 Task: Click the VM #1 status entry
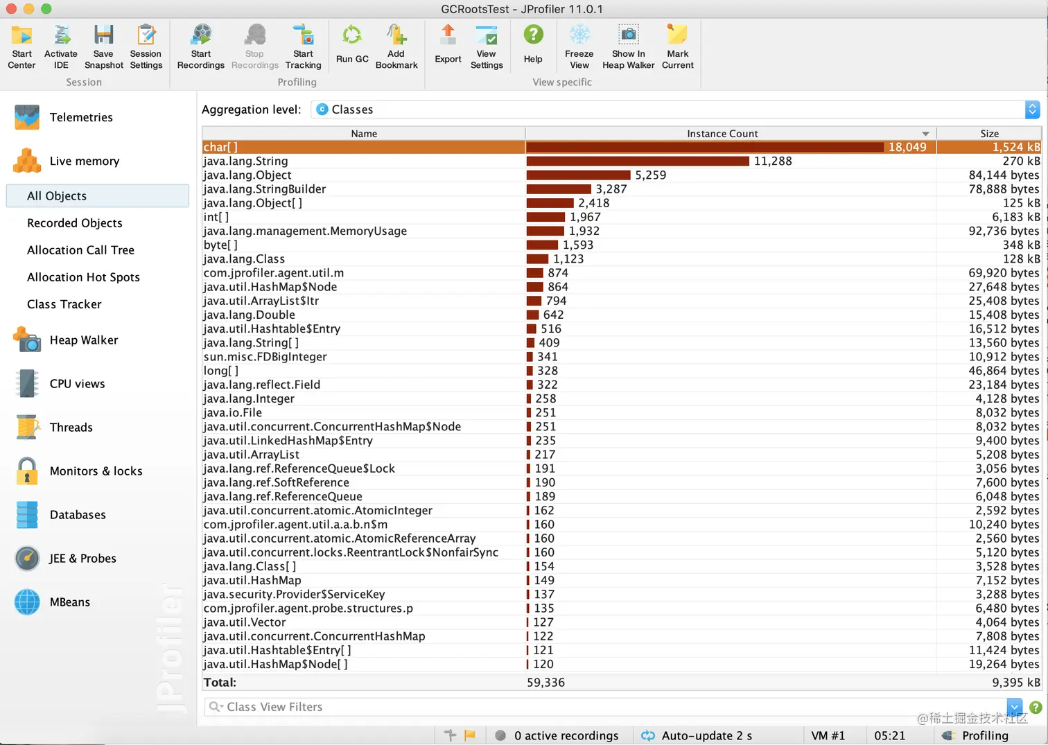828,735
